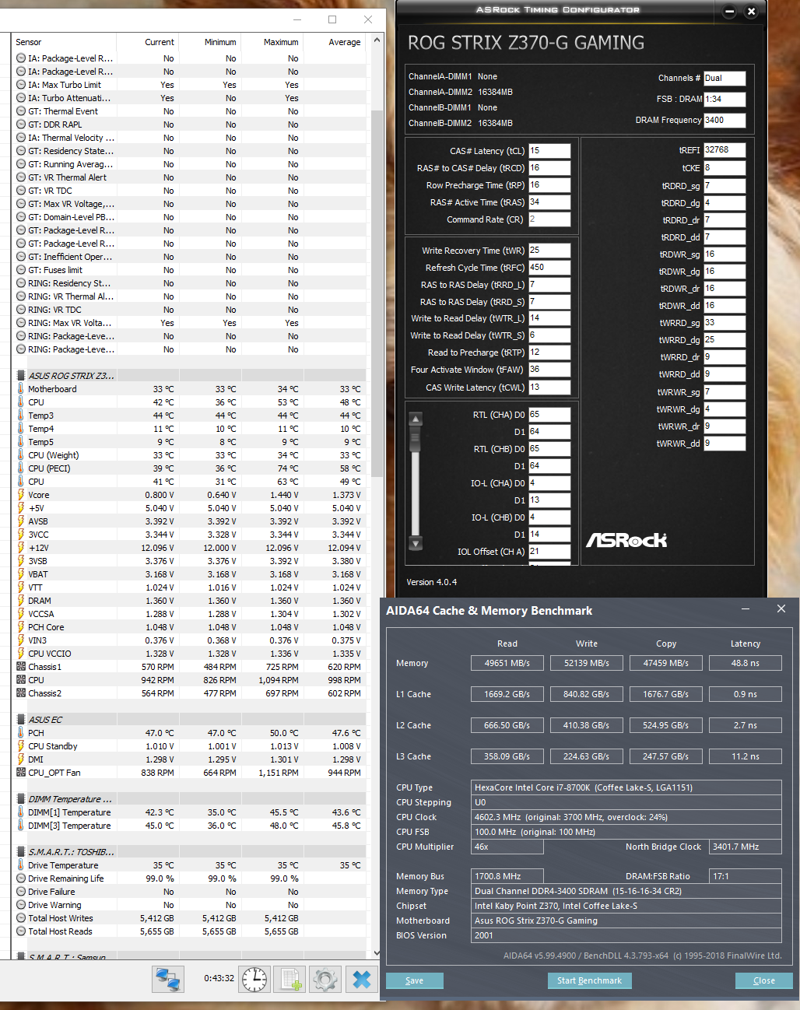
Task: Minimize the ASRock Timing Configurator window
Action: pyautogui.click(x=729, y=12)
